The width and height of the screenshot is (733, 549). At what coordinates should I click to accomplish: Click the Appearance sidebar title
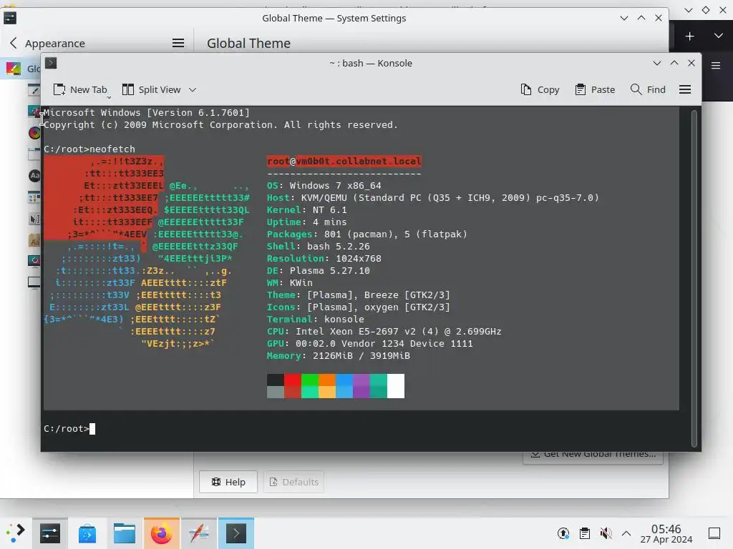point(54,44)
